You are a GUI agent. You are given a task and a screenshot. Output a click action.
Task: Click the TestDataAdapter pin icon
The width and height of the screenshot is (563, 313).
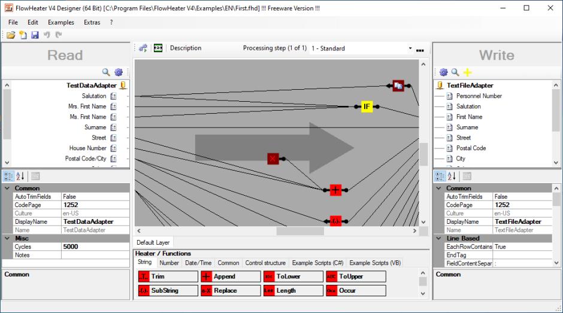point(123,86)
